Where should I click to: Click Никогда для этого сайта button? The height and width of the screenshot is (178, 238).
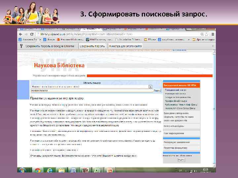(x=125, y=46)
